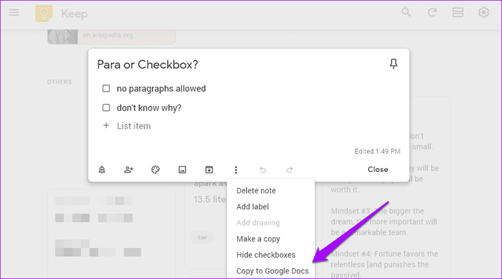Open the color palette picker
This screenshot has height=279, width=502.
(155, 169)
